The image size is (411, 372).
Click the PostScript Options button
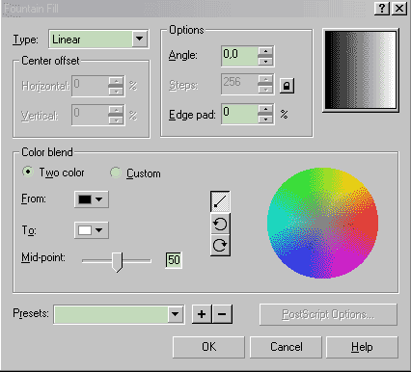coord(328,314)
